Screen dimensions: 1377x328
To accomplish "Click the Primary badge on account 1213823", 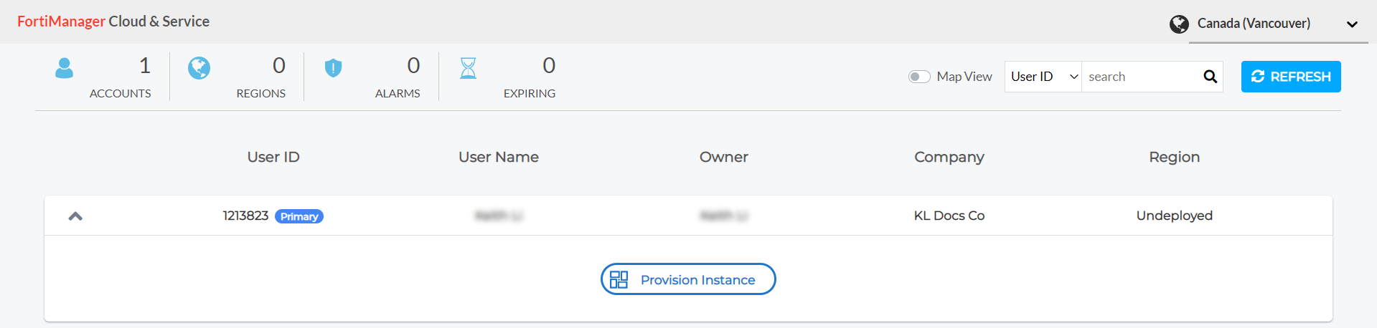I will point(299,216).
